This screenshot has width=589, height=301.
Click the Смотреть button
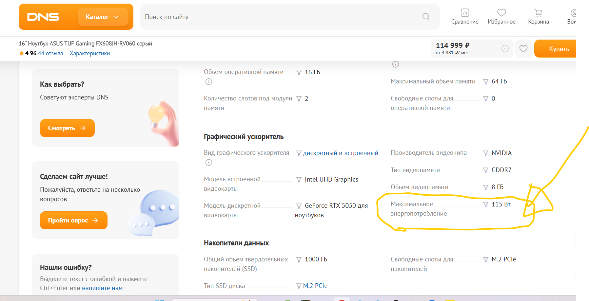click(x=67, y=128)
